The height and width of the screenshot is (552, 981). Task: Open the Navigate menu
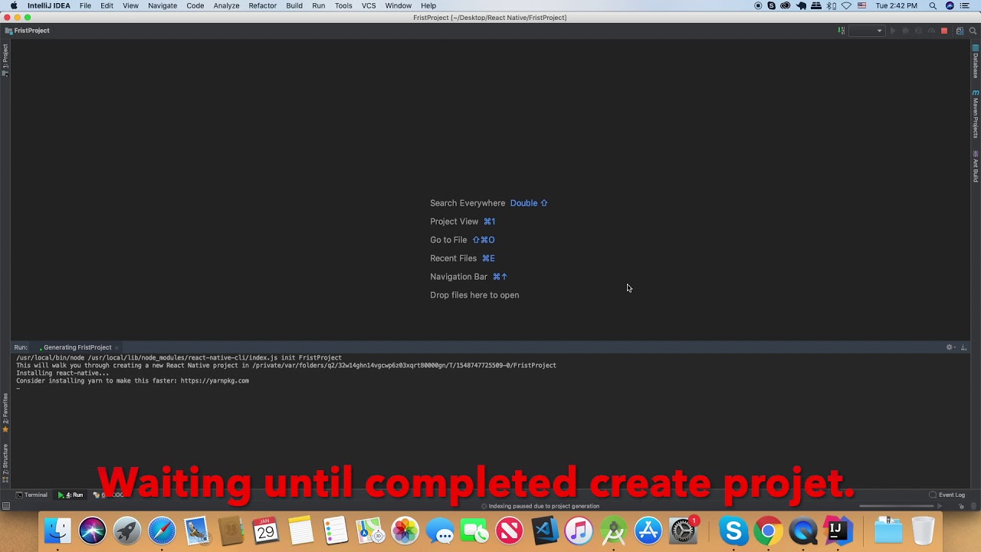point(162,5)
